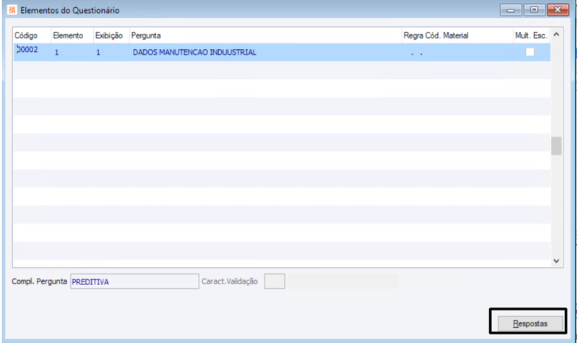This screenshot has width=578, height=343.
Task: Click the Regra Cód. Material cell showing dots
Action: pyautogui.click(x=457, y=52)
